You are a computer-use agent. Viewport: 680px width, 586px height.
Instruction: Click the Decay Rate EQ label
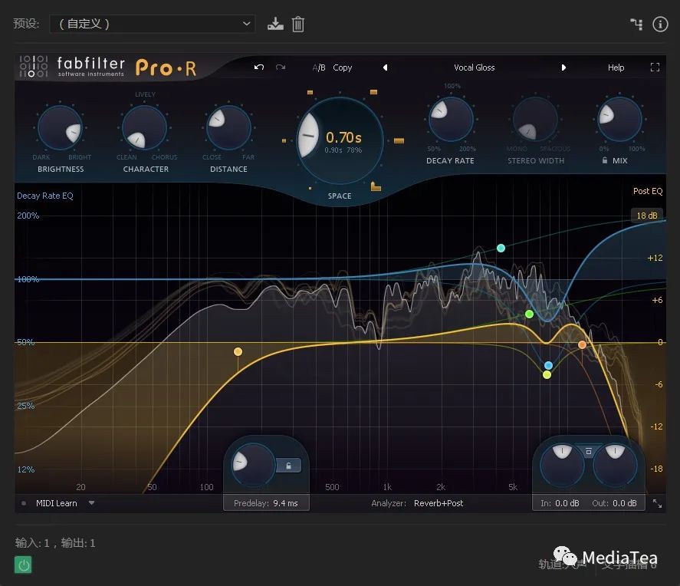45,196
